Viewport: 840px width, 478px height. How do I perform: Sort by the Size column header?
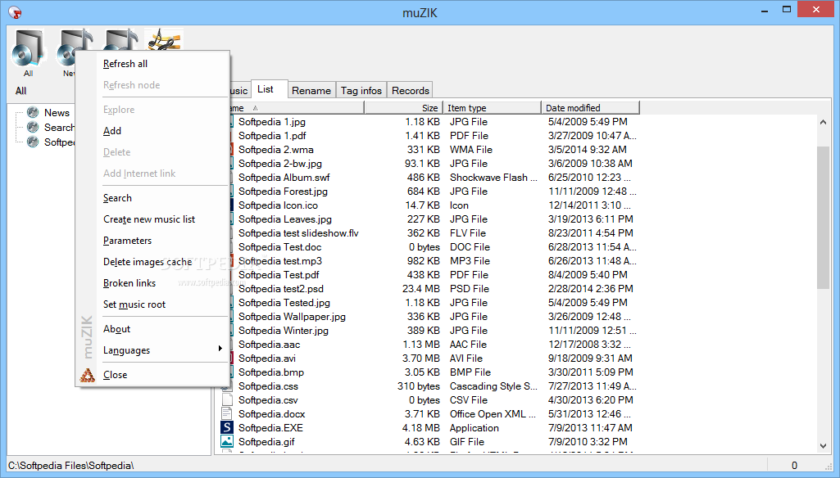coord(404,107)
